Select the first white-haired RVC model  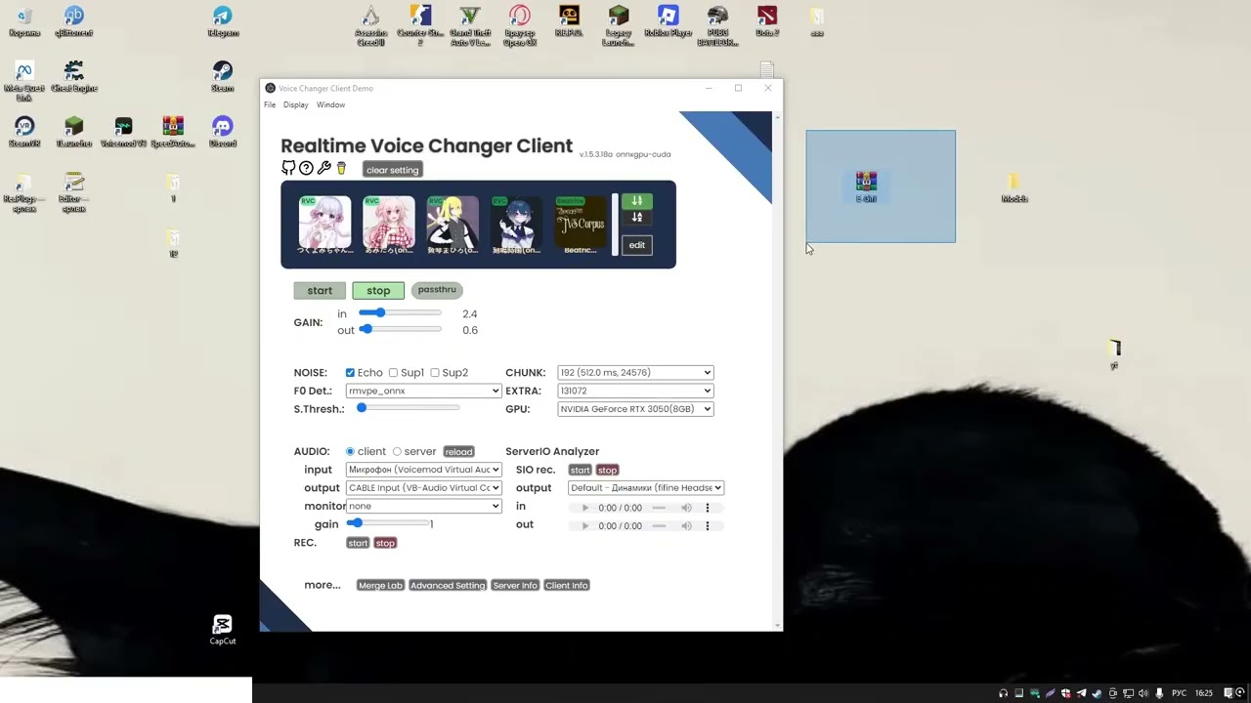click(324, 225)
